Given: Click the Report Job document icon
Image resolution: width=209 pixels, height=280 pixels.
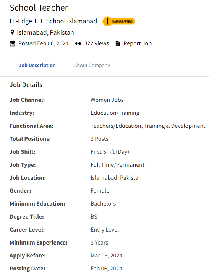Looking at the screenshot, I should tap(117, 43).
